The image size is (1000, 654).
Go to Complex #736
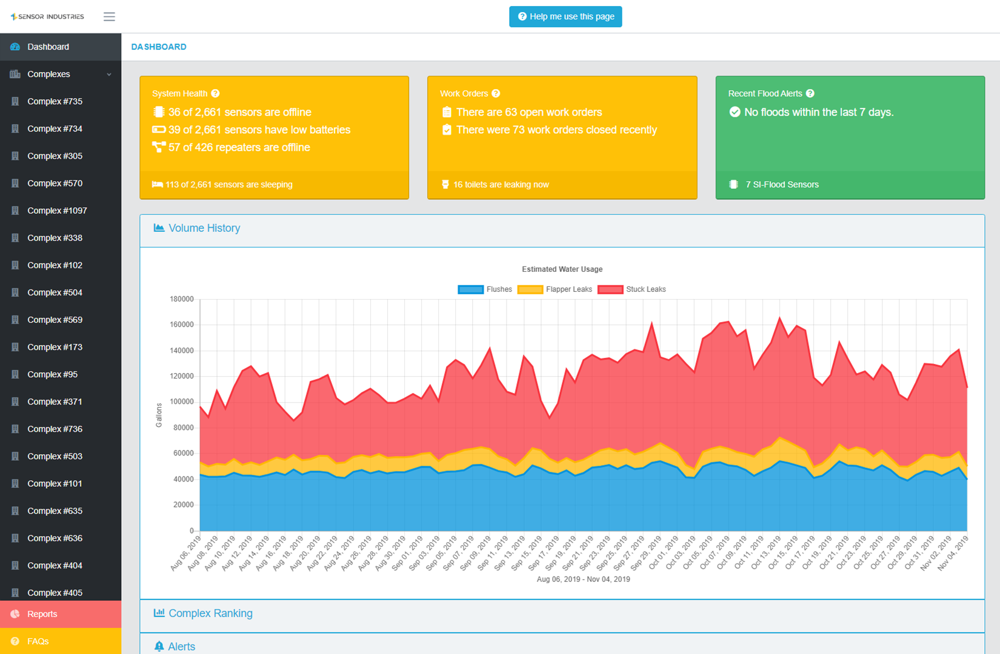click(61, 428)
